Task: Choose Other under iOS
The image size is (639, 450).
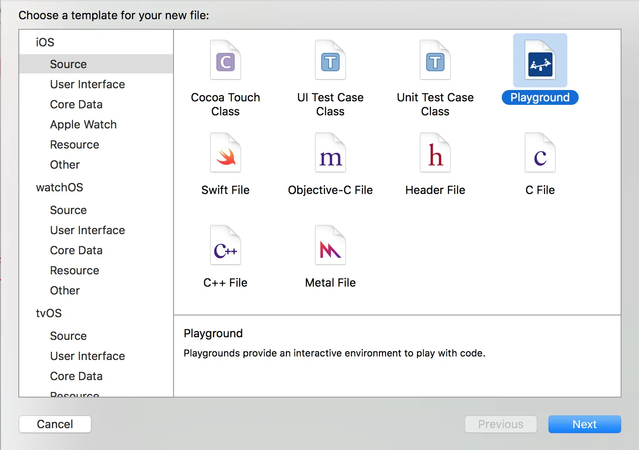Action: pos(65,165)
